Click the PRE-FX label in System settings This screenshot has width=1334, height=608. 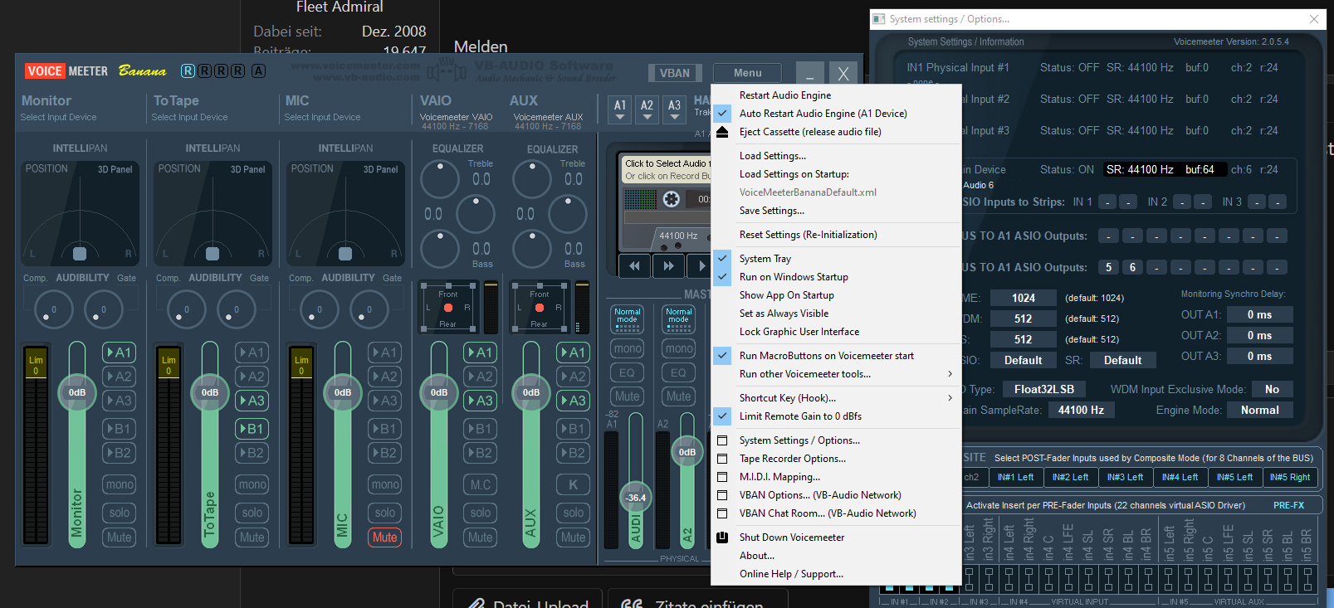[x=1288, y=505]
